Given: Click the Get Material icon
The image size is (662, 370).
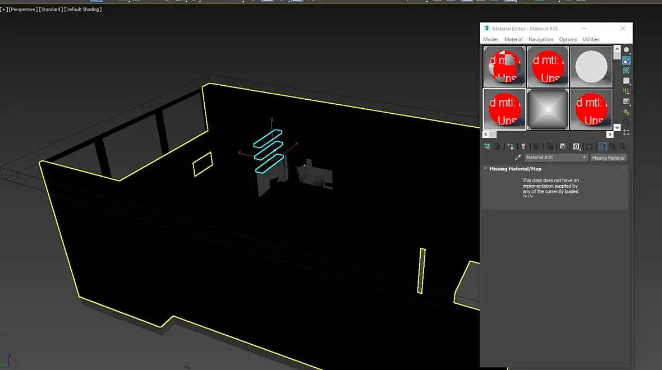Looking at the screenshot, I should pos(487,146).
